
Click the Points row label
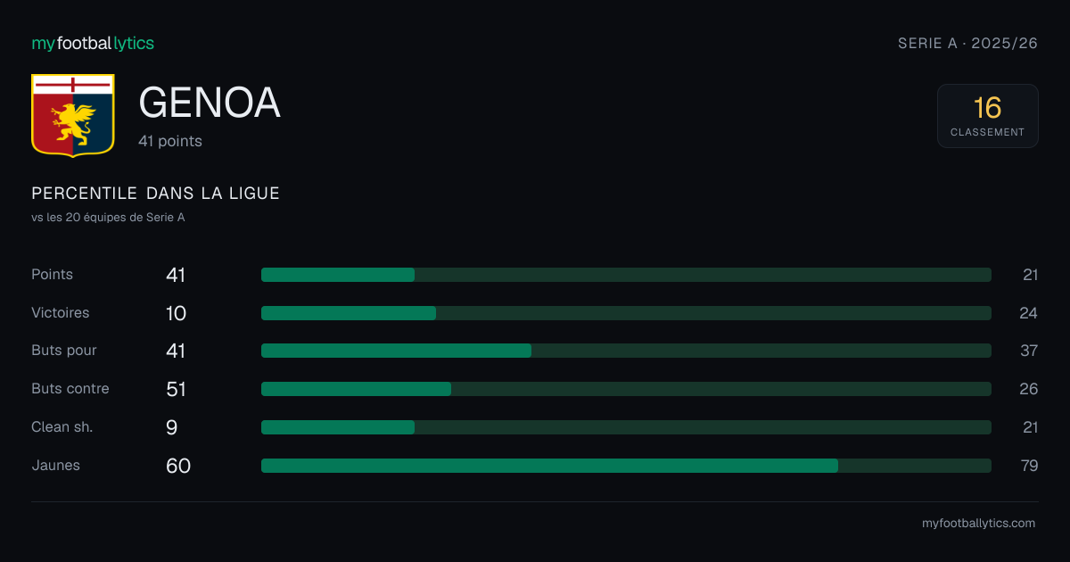[52, 275]
